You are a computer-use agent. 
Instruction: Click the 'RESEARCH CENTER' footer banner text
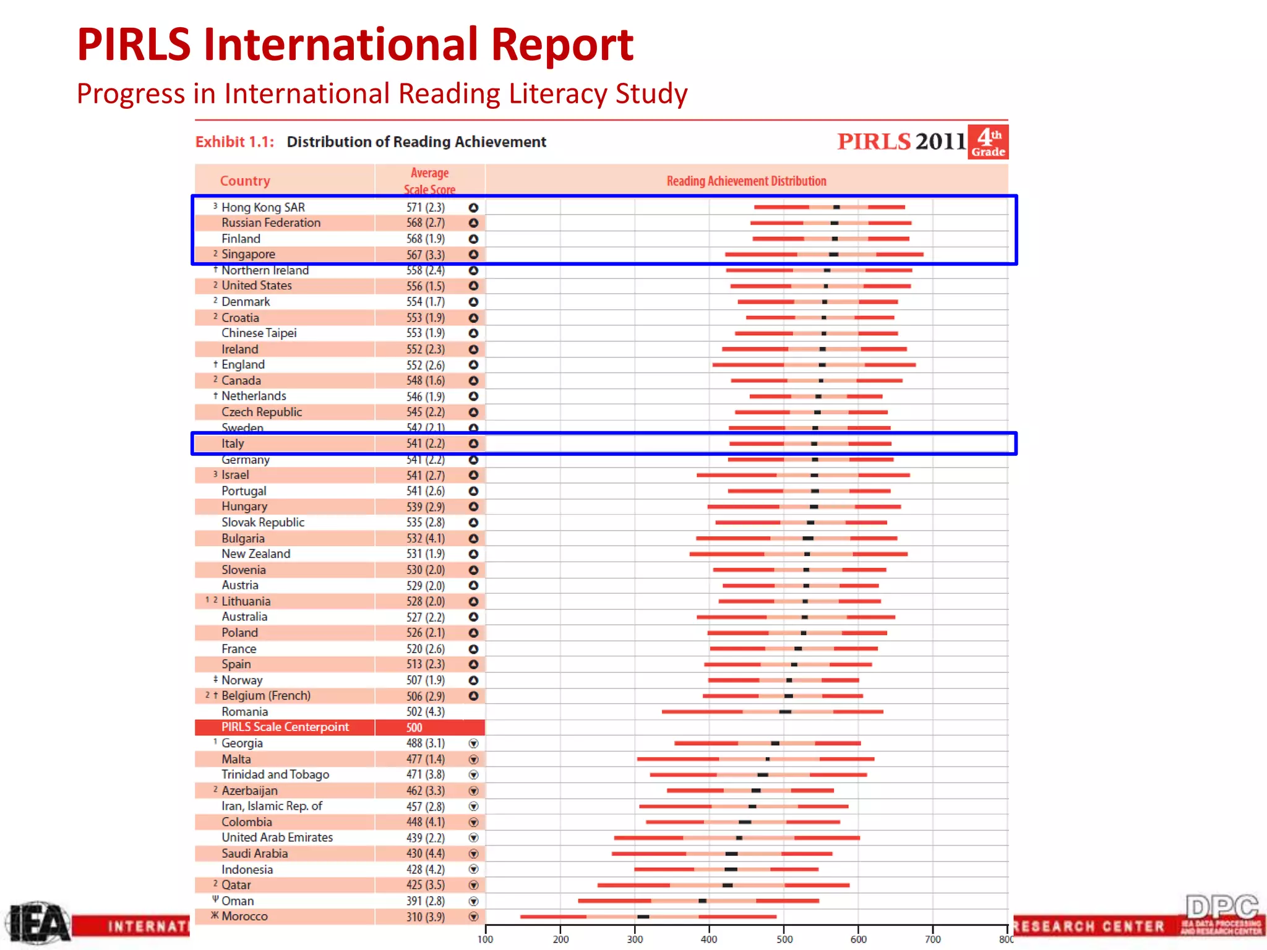click(x=1090, y=926)
